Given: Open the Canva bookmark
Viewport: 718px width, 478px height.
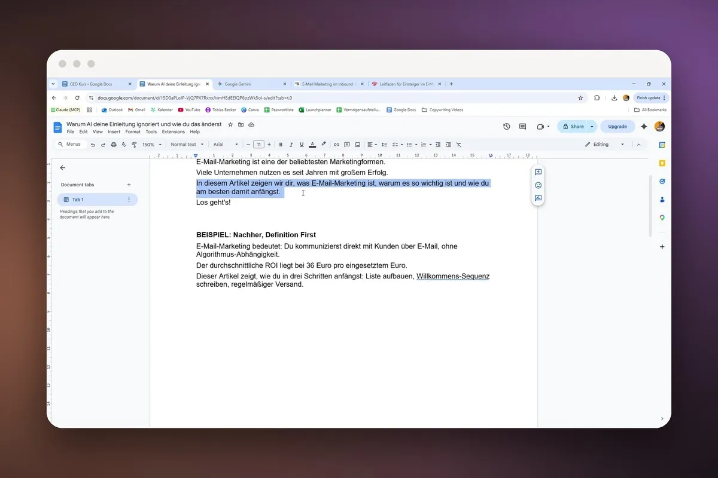Looking at the screenshot, I should 250,110.
